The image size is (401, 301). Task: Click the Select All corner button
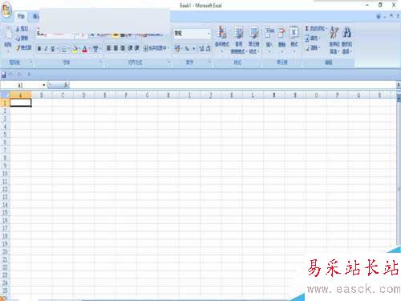pyautogui.click(x=5, y=95)
